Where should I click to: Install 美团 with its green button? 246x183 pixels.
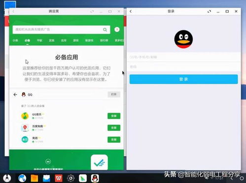(114, 140)
